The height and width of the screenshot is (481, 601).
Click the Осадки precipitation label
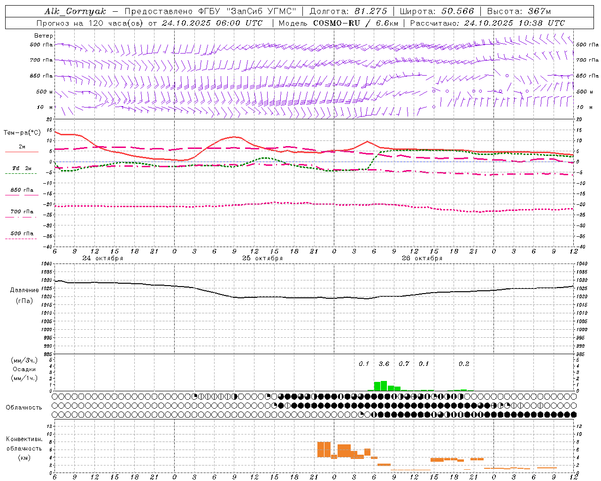(24, 369)
